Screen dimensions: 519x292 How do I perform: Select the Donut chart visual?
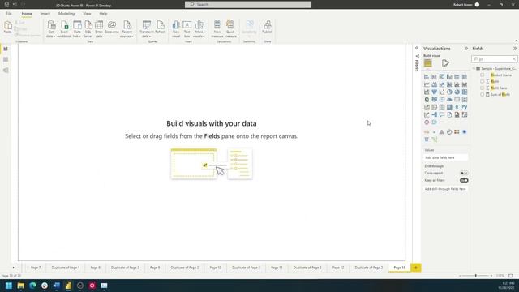point(457,92)
